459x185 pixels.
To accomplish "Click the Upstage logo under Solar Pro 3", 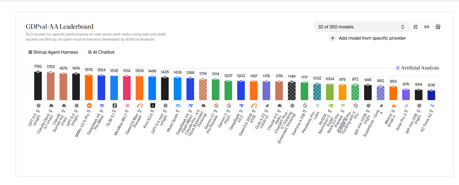I will click(x=406, y=105).
